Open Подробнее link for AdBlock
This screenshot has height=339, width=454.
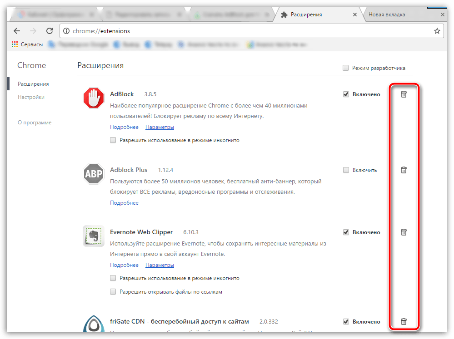click(124, 127)
